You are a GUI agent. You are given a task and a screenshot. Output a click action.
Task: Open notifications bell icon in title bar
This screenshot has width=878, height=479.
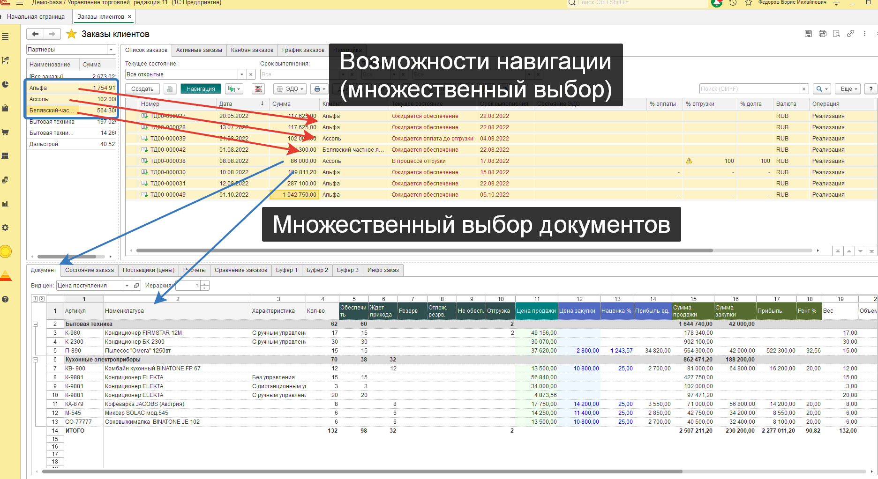[x=717, y=3]
